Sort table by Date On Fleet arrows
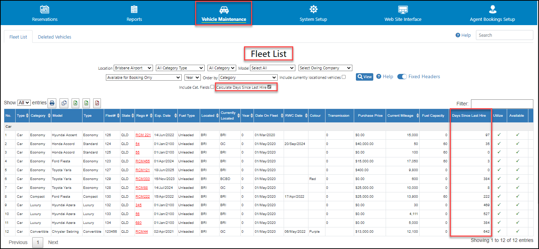539x249 pixels. 282,116
